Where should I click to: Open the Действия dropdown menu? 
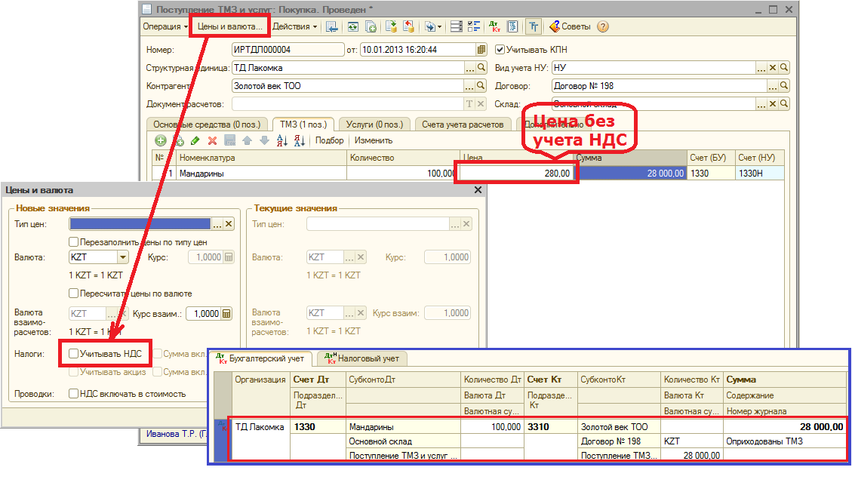point(294,26)
